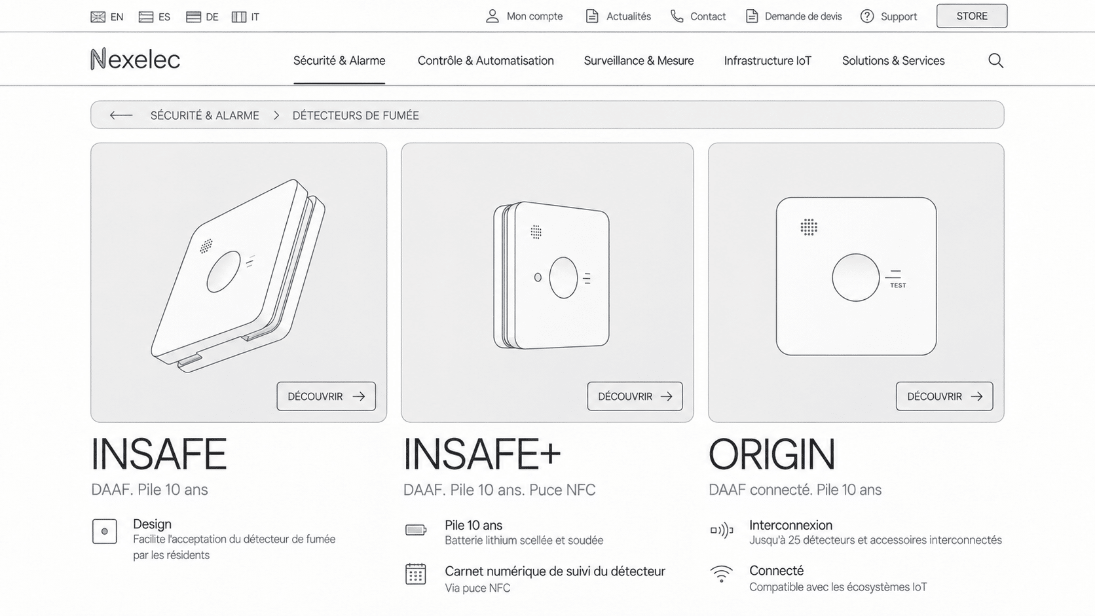Screen dimensions: 1095x616
Task: Open the Infrastructure IoT menu
Action: pos(768,61)
